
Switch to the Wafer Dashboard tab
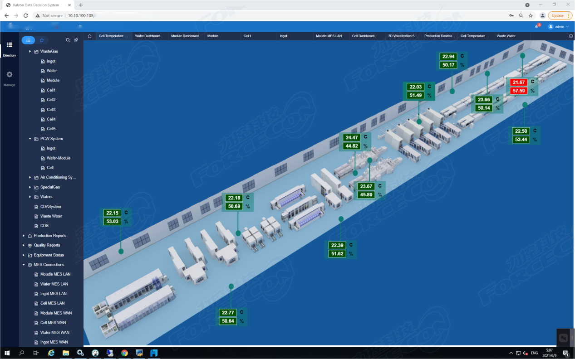tap(148, 36)
